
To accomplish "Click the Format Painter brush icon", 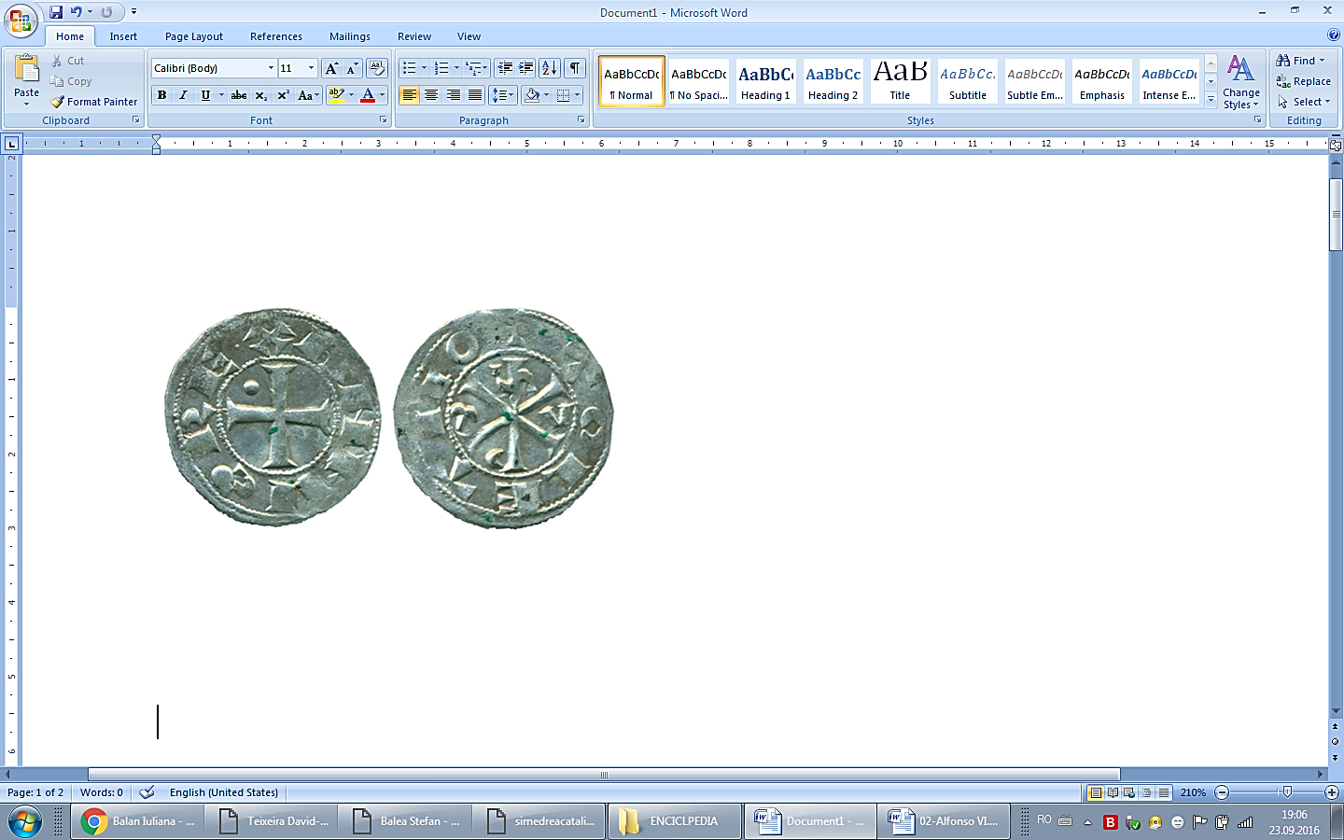I will 58,102.
